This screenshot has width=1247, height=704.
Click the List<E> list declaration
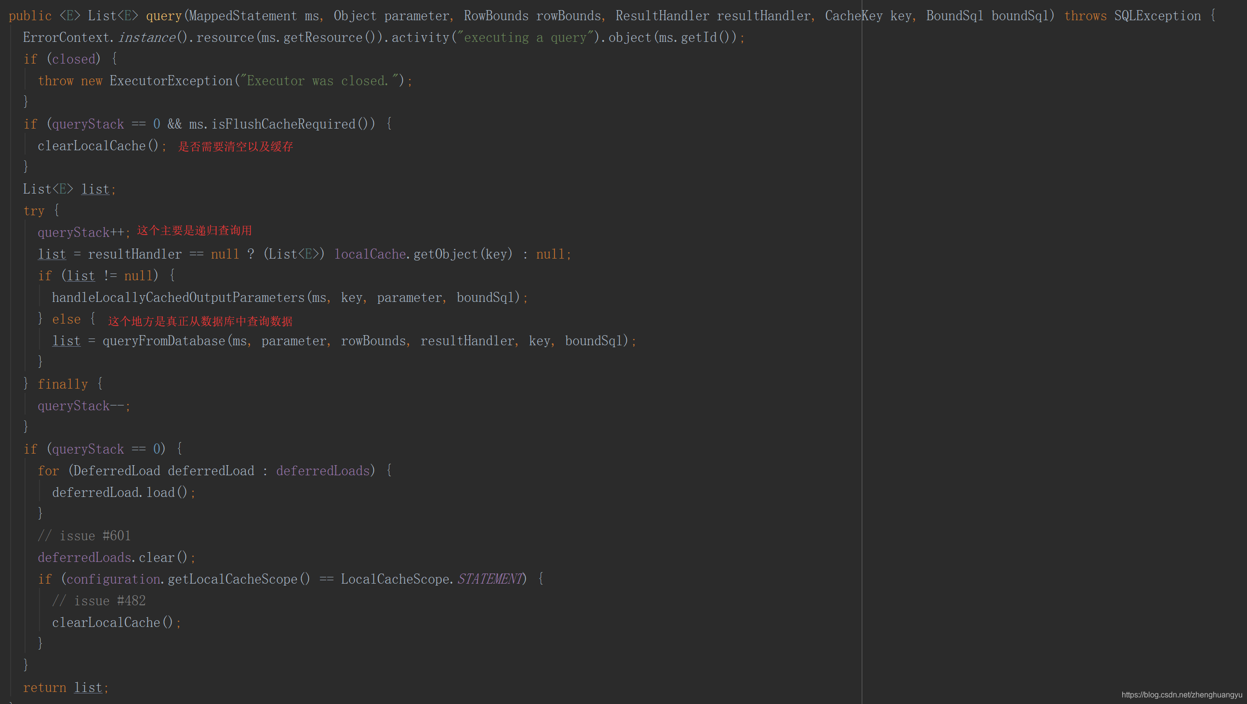pyautogui.click(x=69, y=189)
